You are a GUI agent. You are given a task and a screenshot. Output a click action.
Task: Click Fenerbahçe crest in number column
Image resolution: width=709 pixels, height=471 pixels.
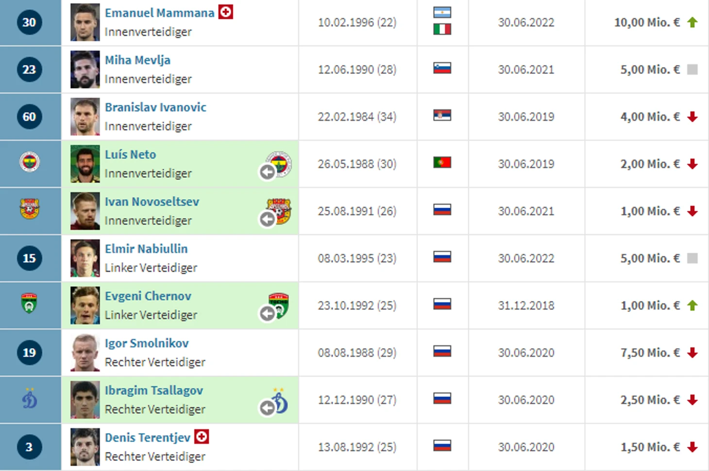click(x=29, y=162)
